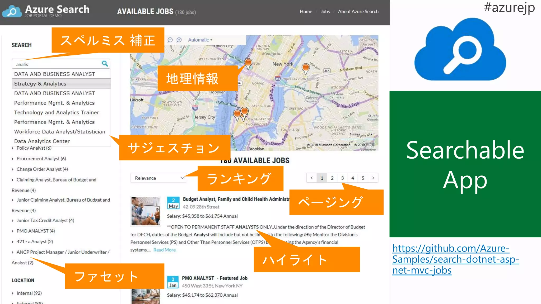Expand the Claiming Analyst facet chevron
Screen dimensions: 541x304
point(12,180)
